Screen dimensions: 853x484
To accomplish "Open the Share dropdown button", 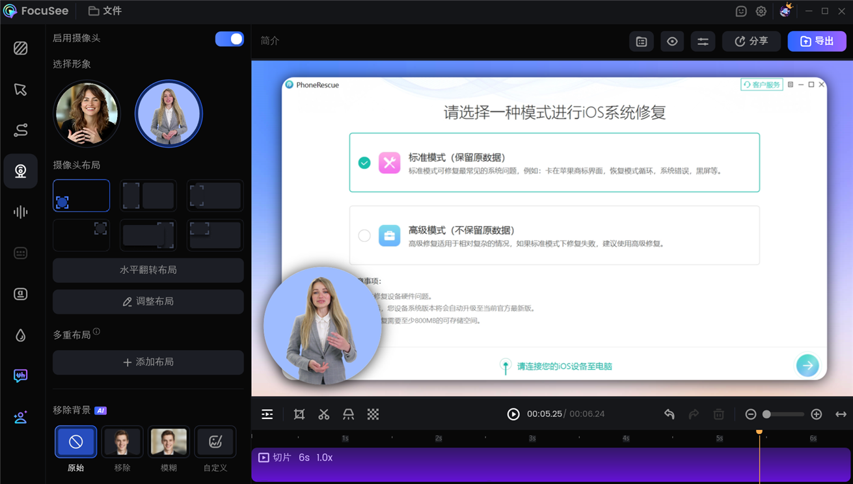I will [751, 42].
